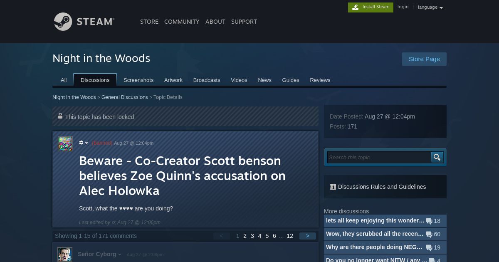Open Señor Cyborg's avatar image
This screenshot has height=262, width=499.
[65, 255]
